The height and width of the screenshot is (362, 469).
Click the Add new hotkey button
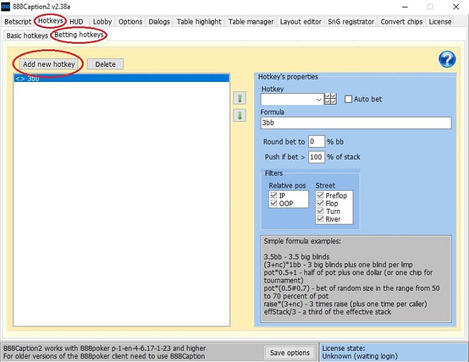tap(49, 64)
